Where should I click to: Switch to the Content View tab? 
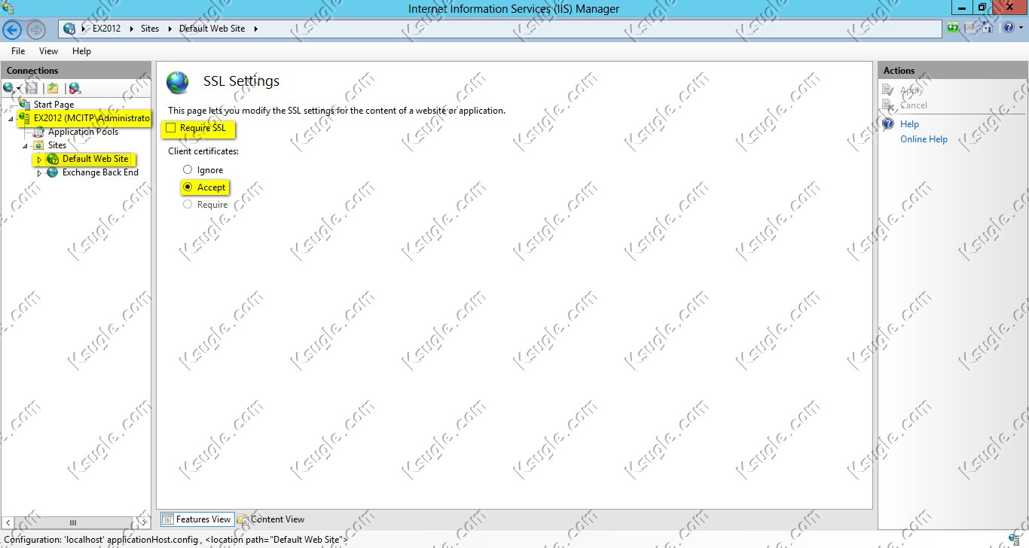271,519
